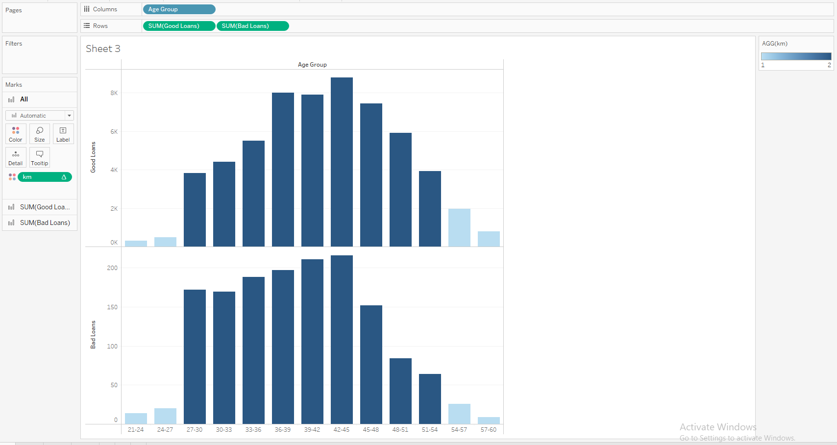The image size is (837, 445).
Task: Select the SUM(Bad Loans) pill on Rows
Action: (x=253, y=26)
